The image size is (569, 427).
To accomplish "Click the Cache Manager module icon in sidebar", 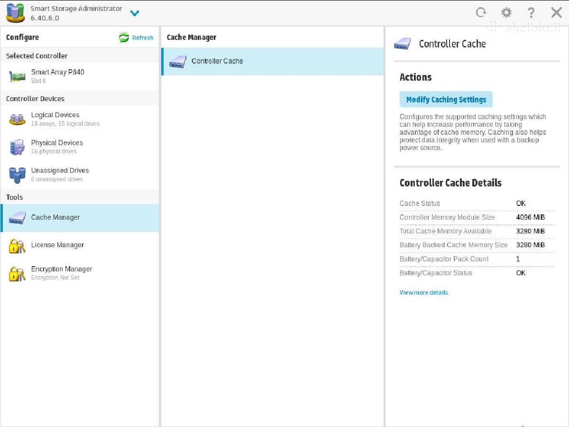I will [18, 218].
